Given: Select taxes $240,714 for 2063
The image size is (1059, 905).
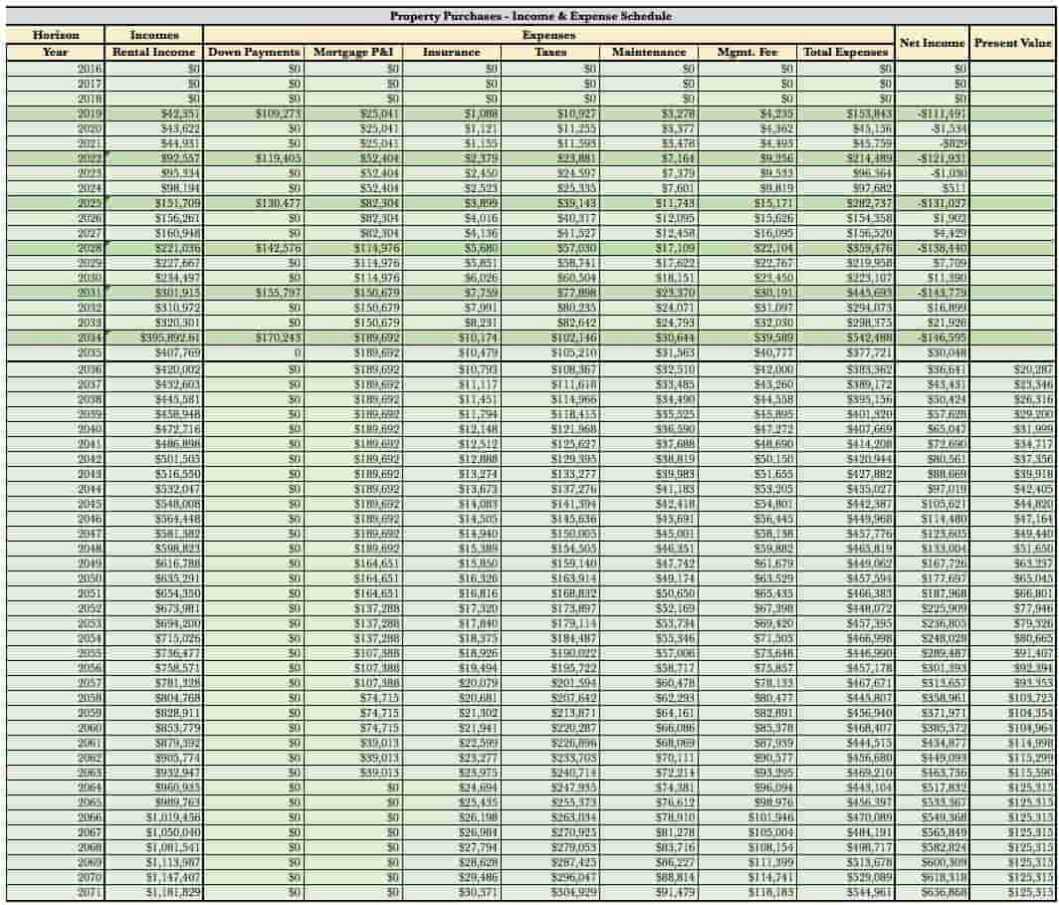Looking at the screenshot, I should [x=549, y=773].
